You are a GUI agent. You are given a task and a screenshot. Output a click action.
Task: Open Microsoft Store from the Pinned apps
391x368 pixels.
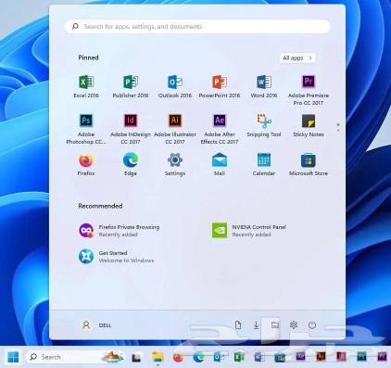[309, 164]
